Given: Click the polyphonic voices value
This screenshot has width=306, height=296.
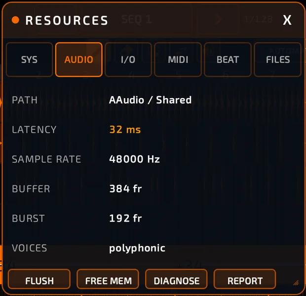Looking at the screenshot, I should click(x=137, y=248).
